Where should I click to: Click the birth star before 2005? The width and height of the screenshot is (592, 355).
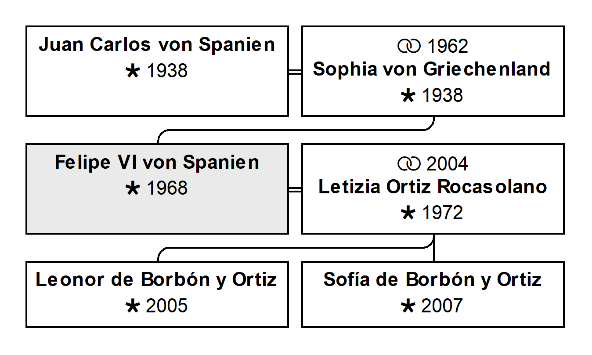(133, 306)
